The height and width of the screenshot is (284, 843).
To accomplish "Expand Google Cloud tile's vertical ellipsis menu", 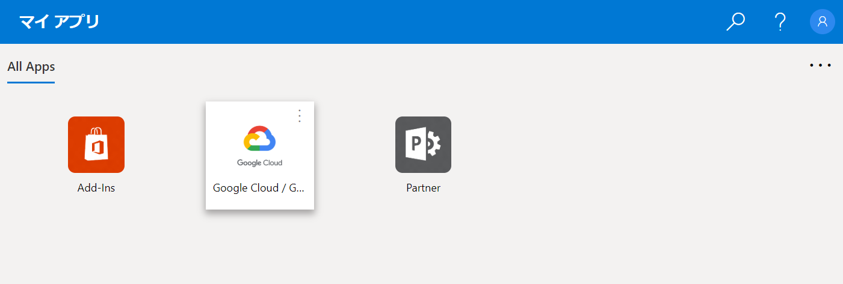I will [300, 116].
